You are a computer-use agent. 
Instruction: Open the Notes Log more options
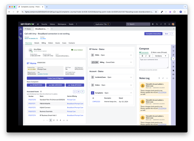(167, 78)
